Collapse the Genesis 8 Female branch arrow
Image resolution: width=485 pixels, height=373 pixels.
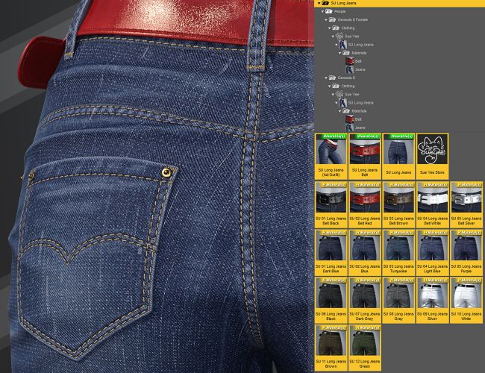[327, 20]
